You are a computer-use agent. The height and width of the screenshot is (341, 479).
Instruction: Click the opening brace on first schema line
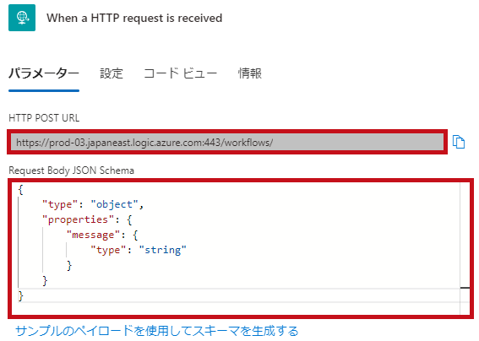21,190
